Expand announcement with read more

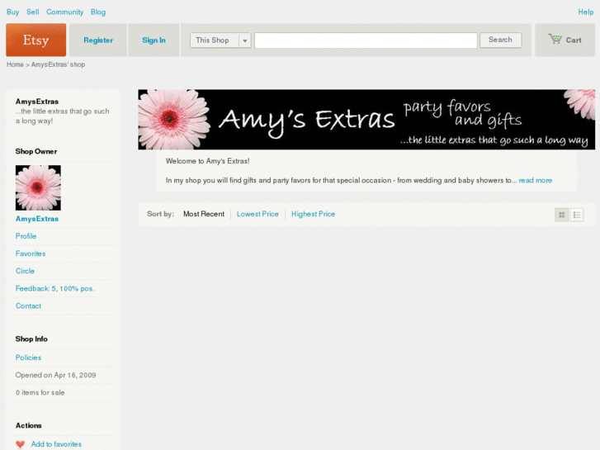pyautogui.click(x=536, y=180)
